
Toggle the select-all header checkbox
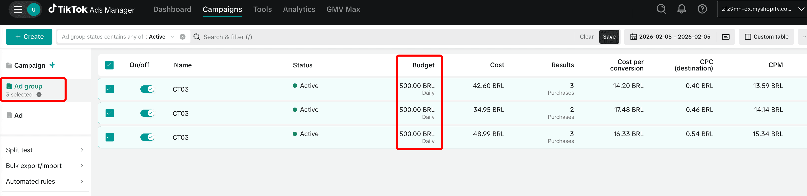click(x=109, y=65)
